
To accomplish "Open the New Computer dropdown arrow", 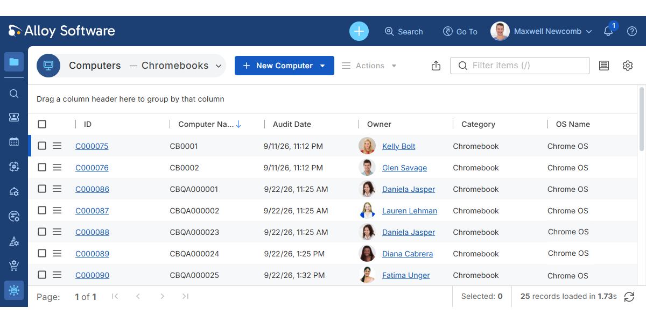I will point(322,66).
